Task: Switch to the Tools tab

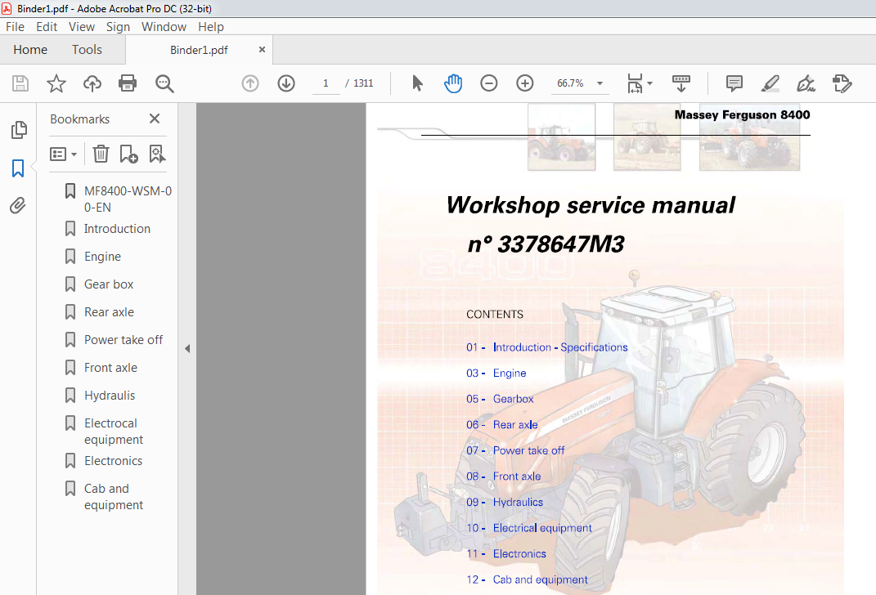Action: [87, 50]
